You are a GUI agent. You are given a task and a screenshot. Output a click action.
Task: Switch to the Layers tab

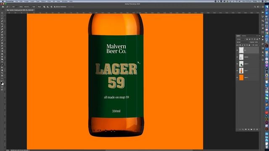click(238, 36)
